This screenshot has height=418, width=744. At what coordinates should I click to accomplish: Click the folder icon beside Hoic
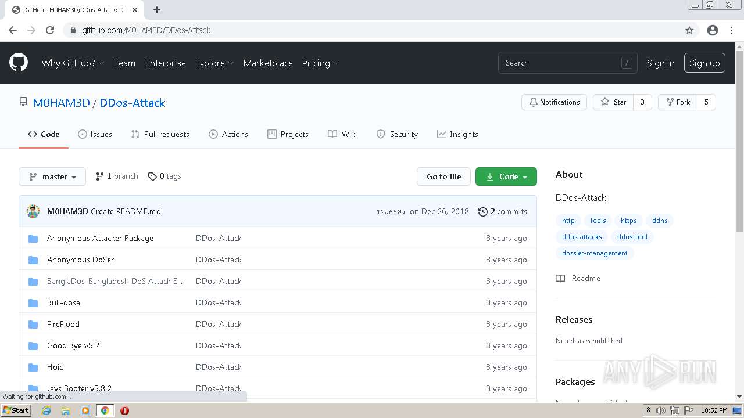(x=33, y=367)
